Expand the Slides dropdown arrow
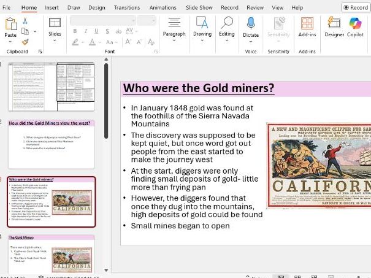This screenshot has height=278, width=371. click(55, 41)
